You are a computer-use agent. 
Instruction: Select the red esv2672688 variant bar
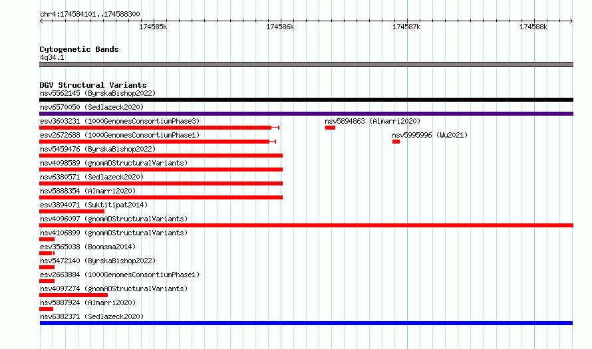[158, 142]
